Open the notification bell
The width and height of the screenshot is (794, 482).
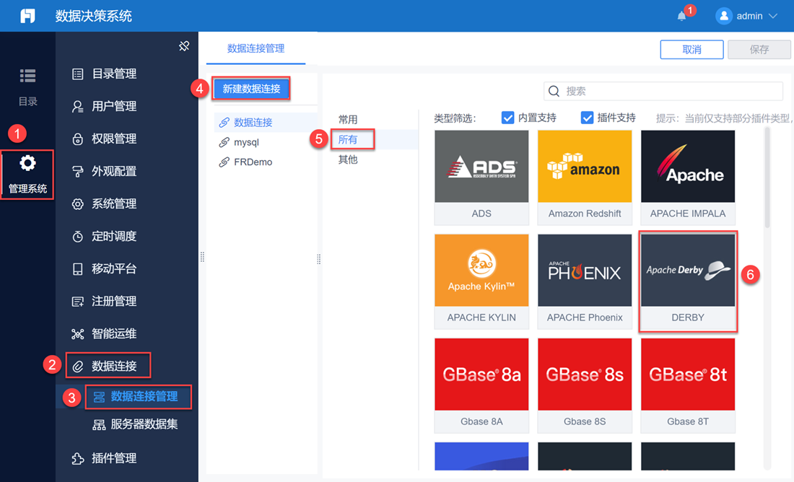[x=681, y=16]
